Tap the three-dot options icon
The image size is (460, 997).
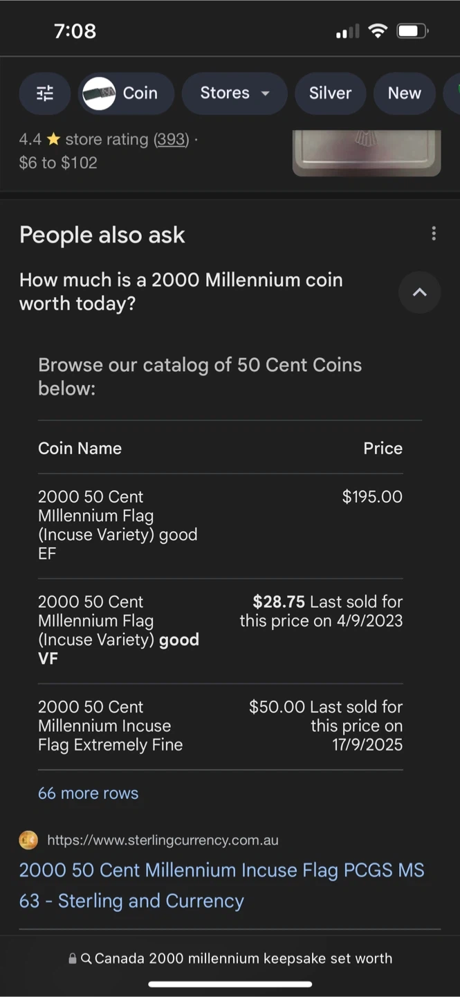click(x=434, y=234)
